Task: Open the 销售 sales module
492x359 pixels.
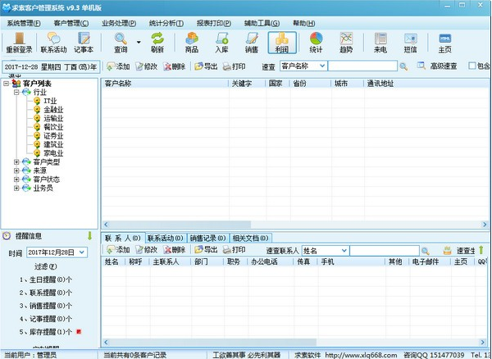Action: tap(252, 42)
